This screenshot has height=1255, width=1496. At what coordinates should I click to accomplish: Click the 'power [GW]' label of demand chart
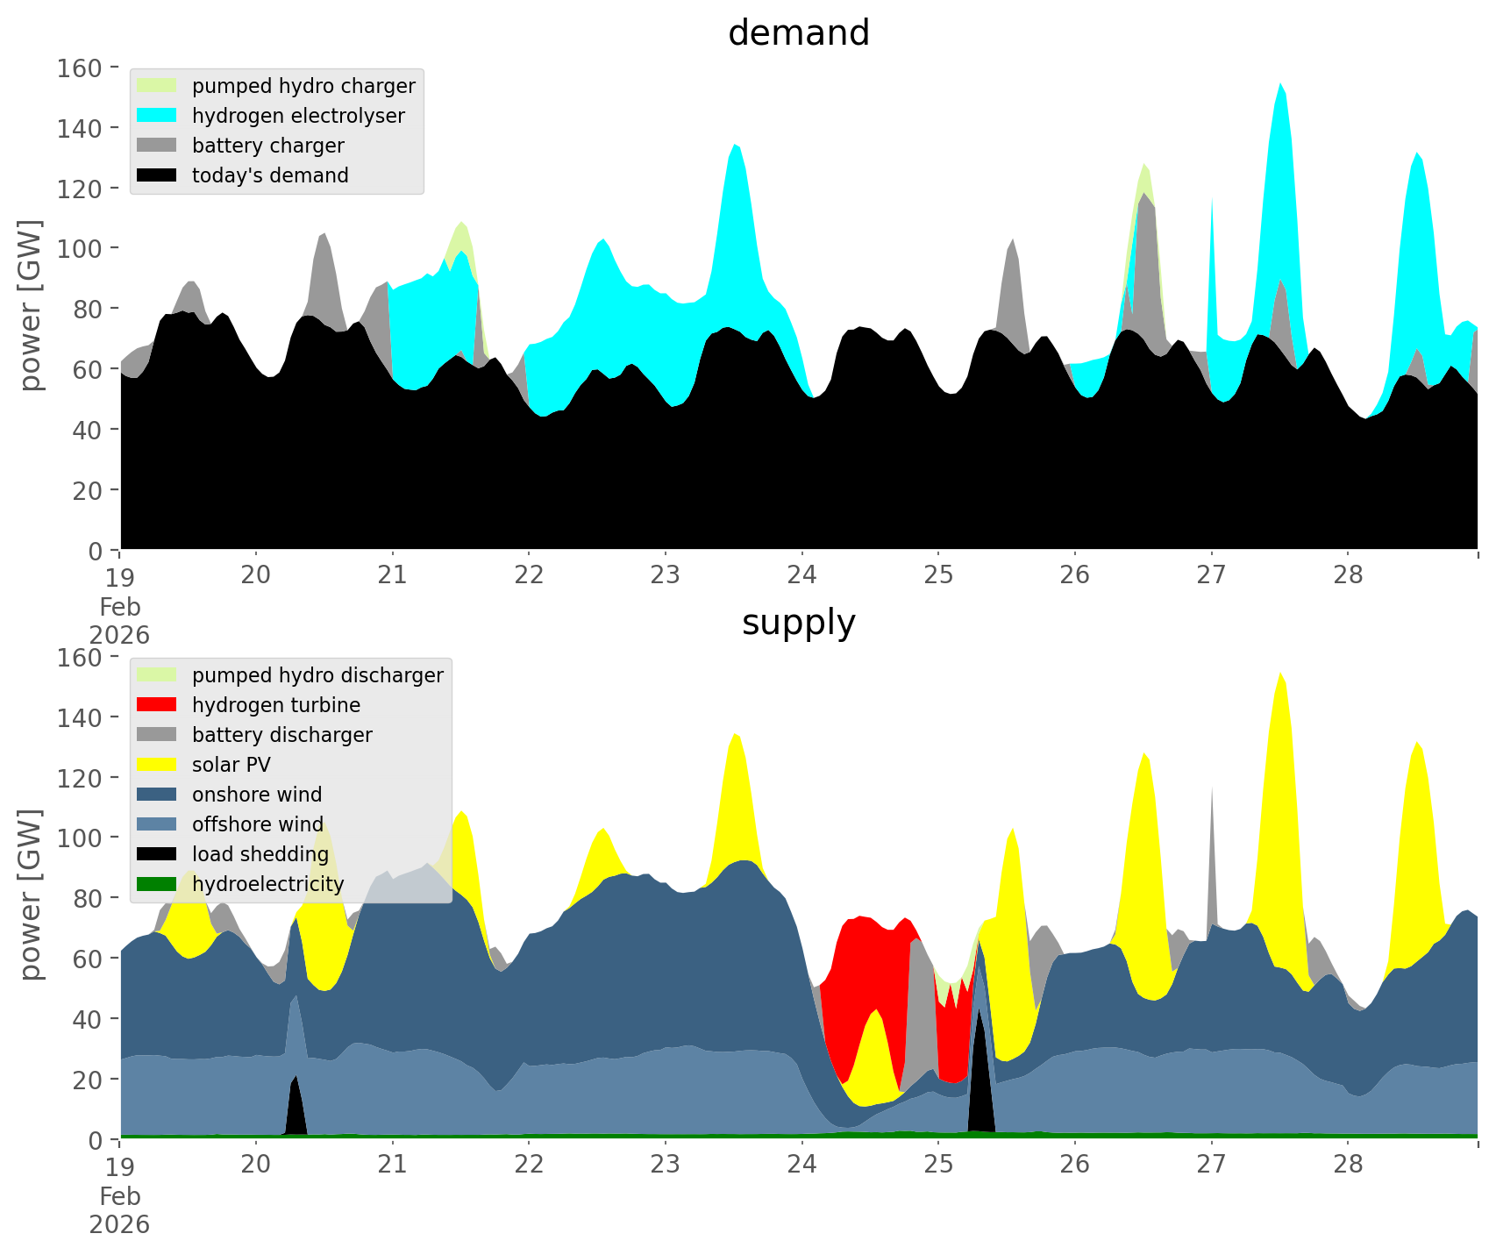pos(31,305)
